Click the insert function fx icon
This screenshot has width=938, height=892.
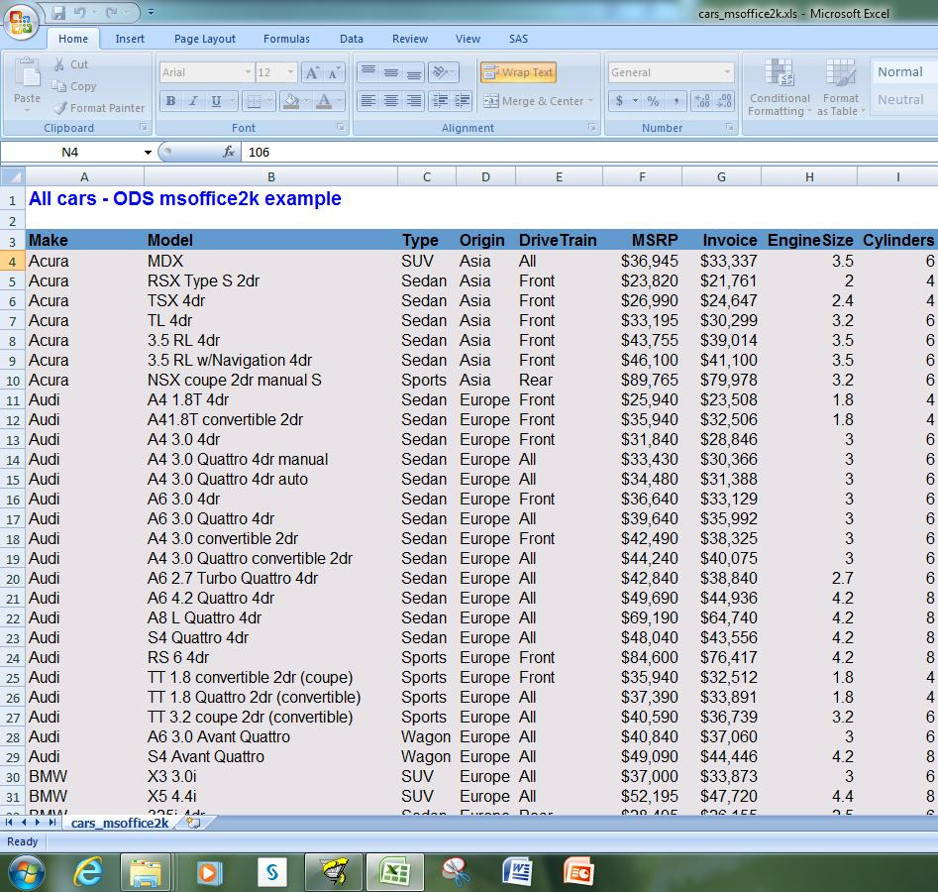(229, 152)
